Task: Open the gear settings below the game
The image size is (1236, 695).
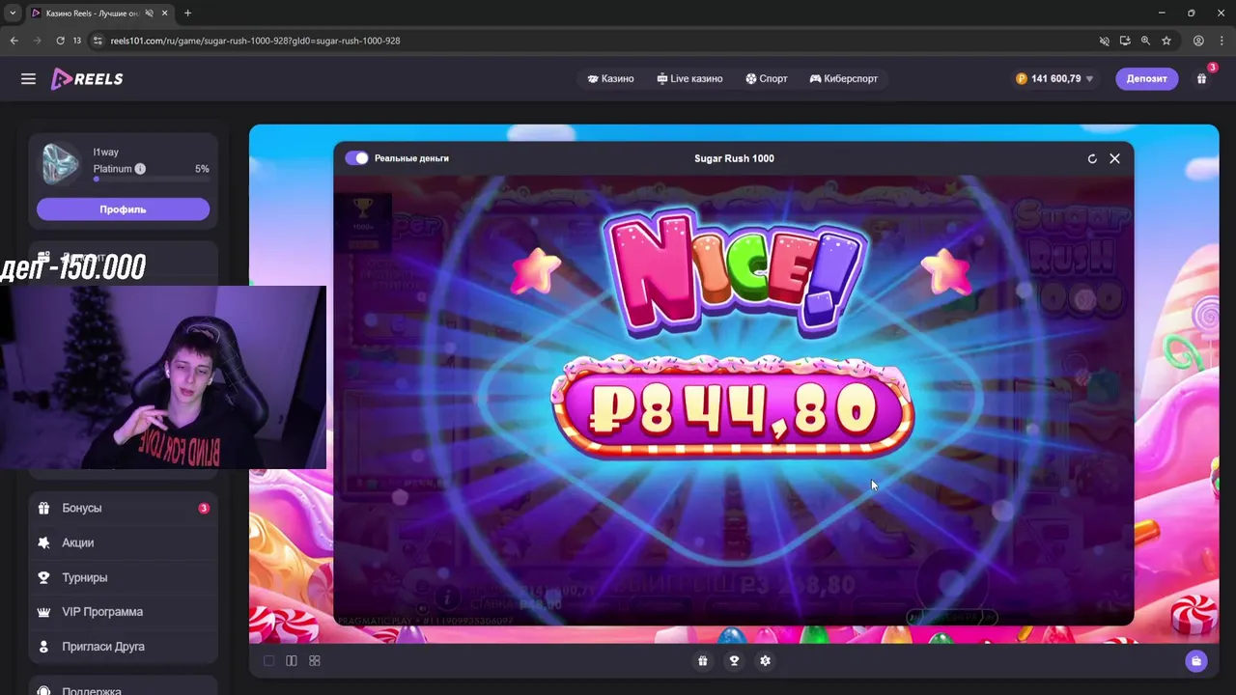Action: (765, 661)
